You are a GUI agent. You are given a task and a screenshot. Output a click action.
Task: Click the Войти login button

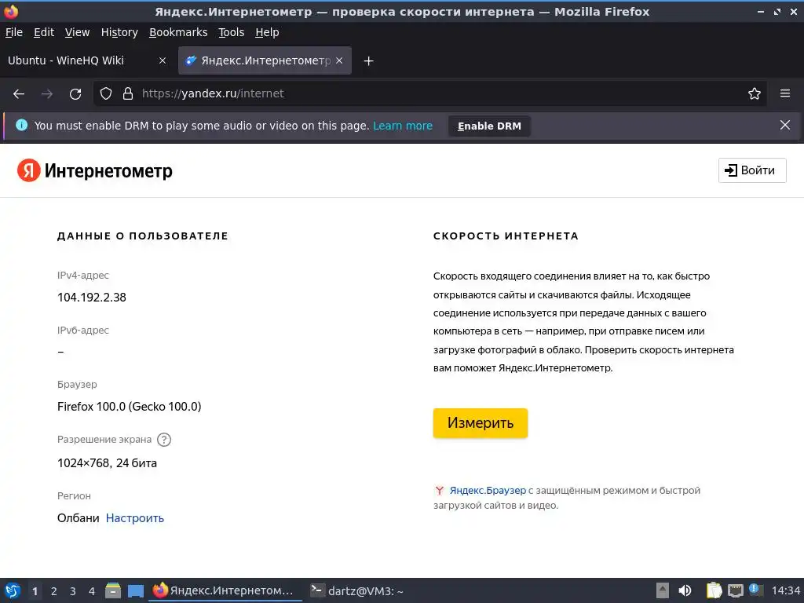[752, 170]
